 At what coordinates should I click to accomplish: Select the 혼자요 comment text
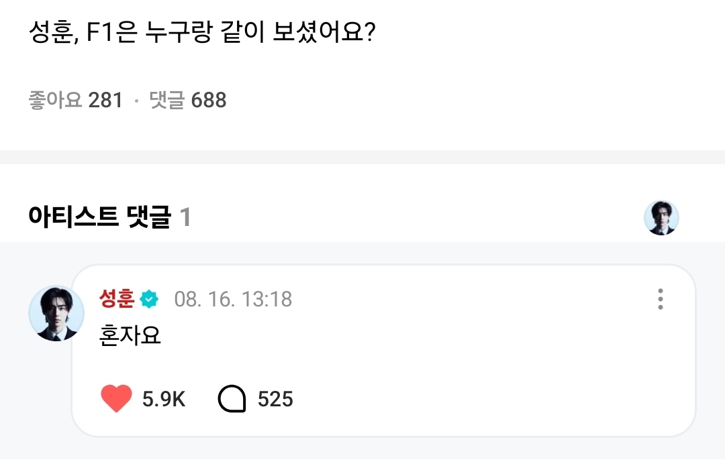click(x=130, y=336)
